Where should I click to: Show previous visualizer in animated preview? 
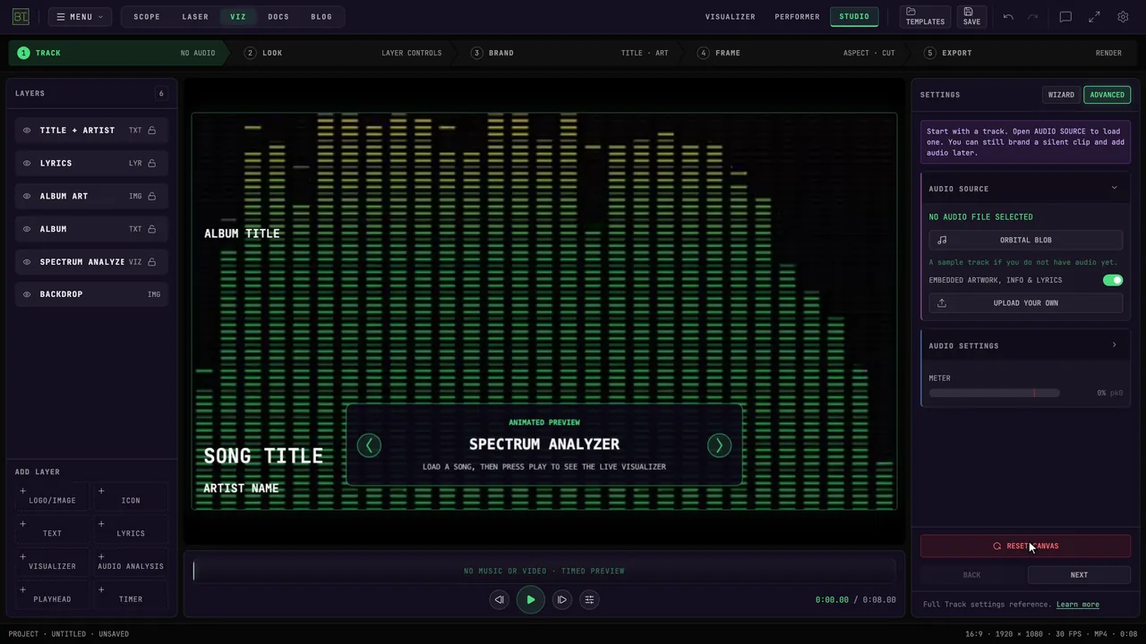coord(369,445)
